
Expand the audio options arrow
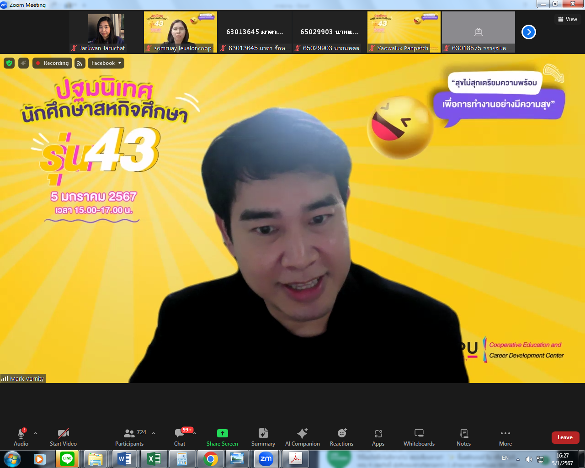click(36, 433)
